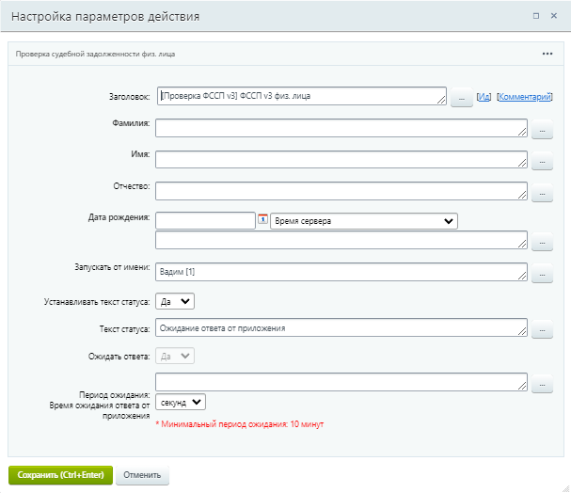Open the Комментарий link

(524, 97)
